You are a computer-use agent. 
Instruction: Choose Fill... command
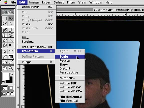[x=37, y=38]
